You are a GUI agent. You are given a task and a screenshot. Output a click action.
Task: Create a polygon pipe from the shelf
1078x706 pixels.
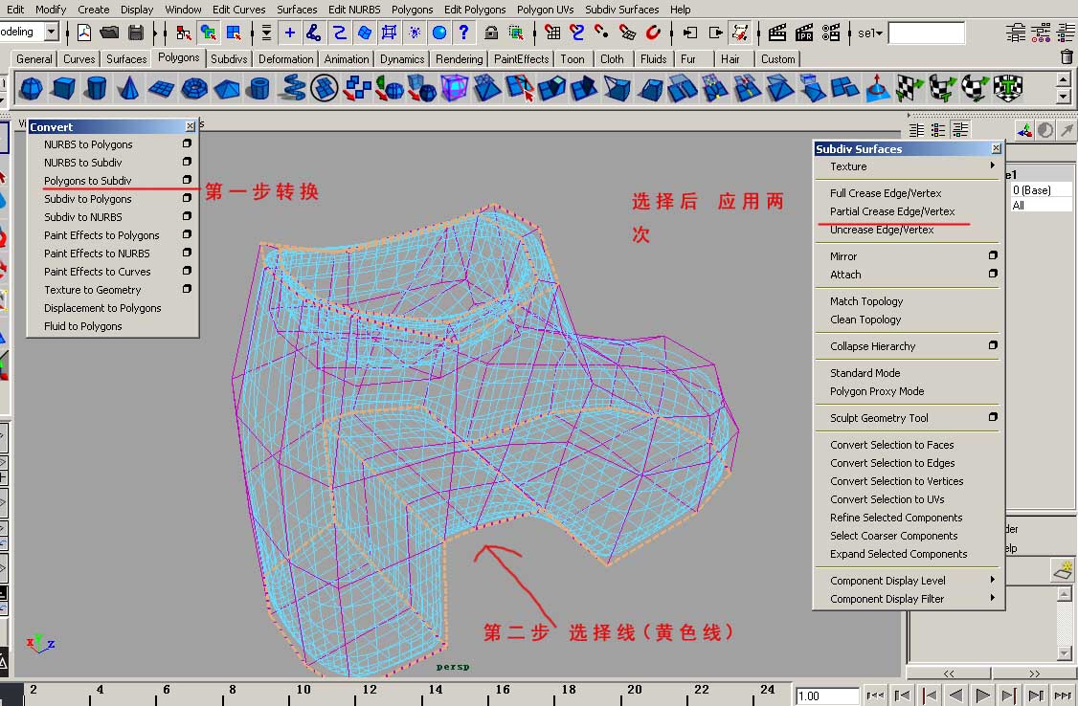259,89
